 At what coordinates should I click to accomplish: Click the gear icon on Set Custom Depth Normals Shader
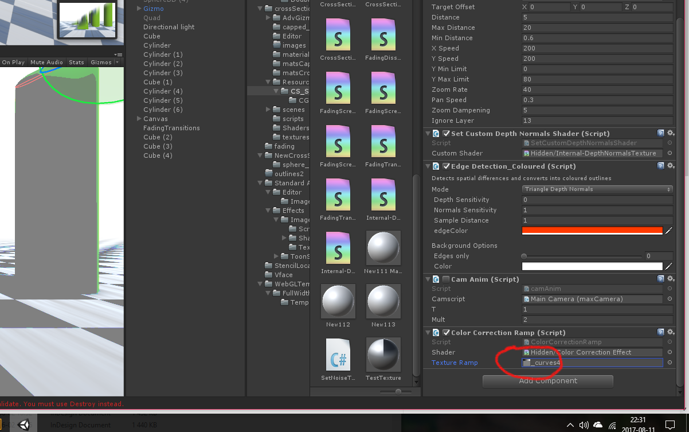tap(671, 133)
